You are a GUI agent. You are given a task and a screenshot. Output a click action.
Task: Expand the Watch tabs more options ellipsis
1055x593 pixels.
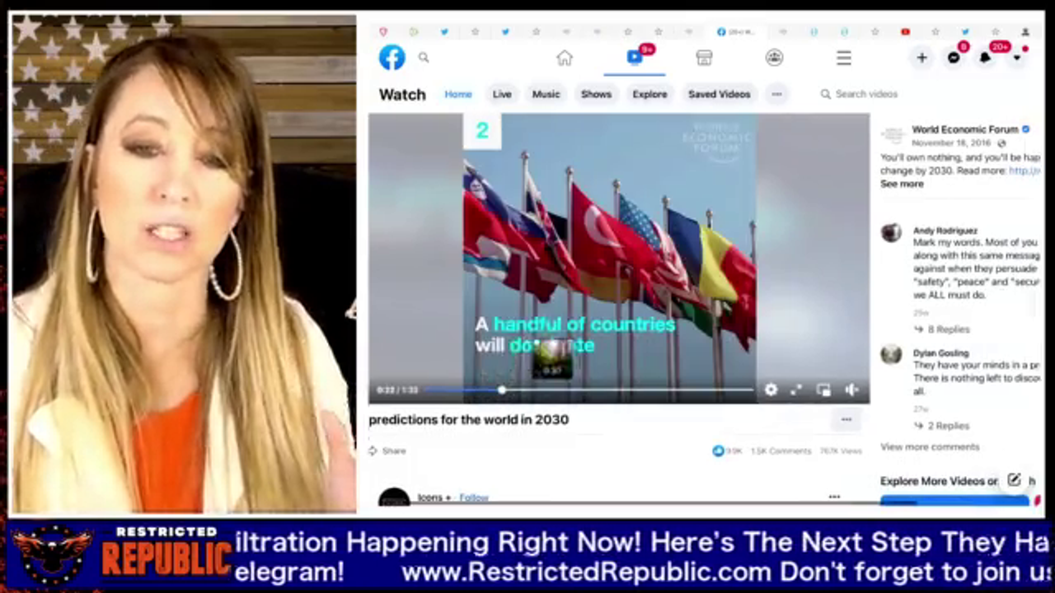point(776,94)
